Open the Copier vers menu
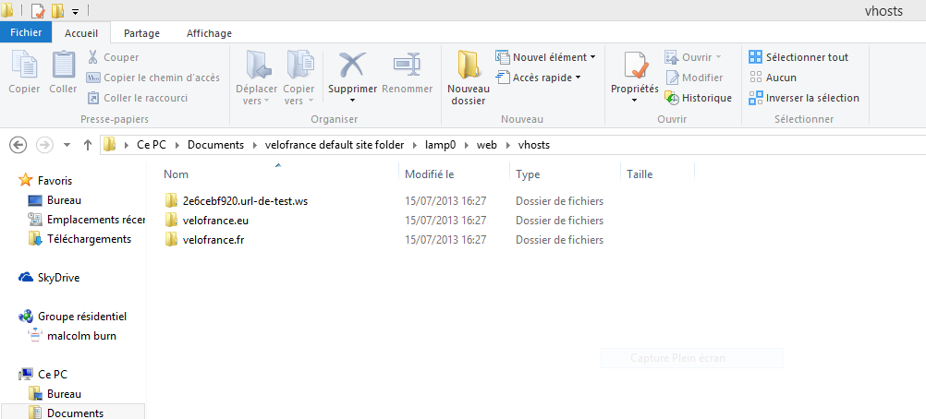 (x=299, y=78)
